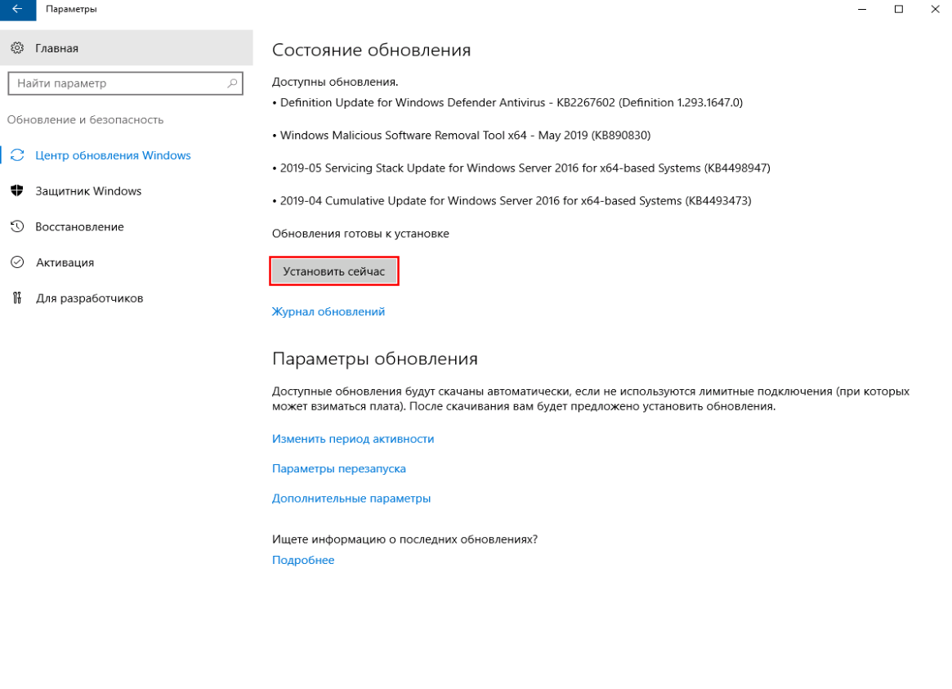Select Восстановление in the sidebar
Viewport: 952px width, 689px height.
click(x=79, y=226)
